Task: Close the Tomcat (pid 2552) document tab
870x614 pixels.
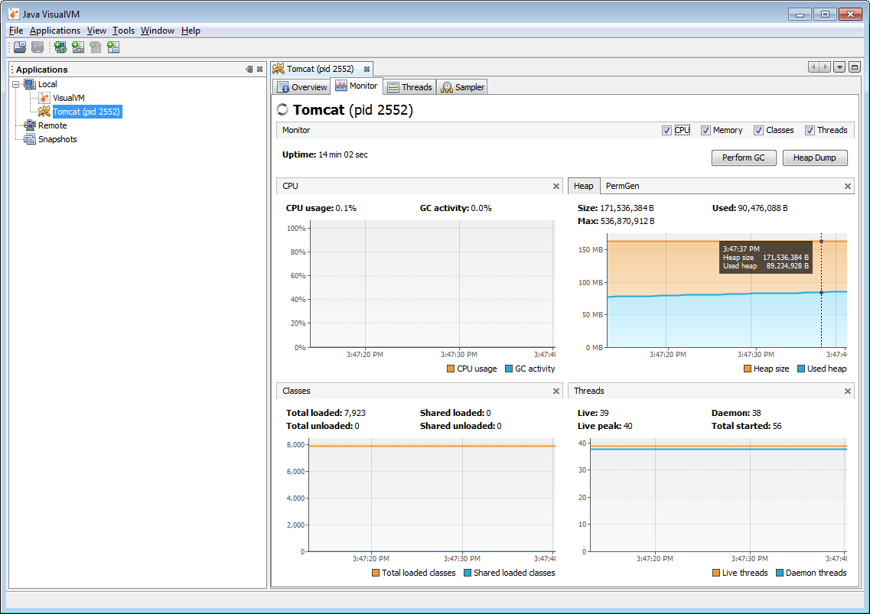Action: [x=367, y=69]
